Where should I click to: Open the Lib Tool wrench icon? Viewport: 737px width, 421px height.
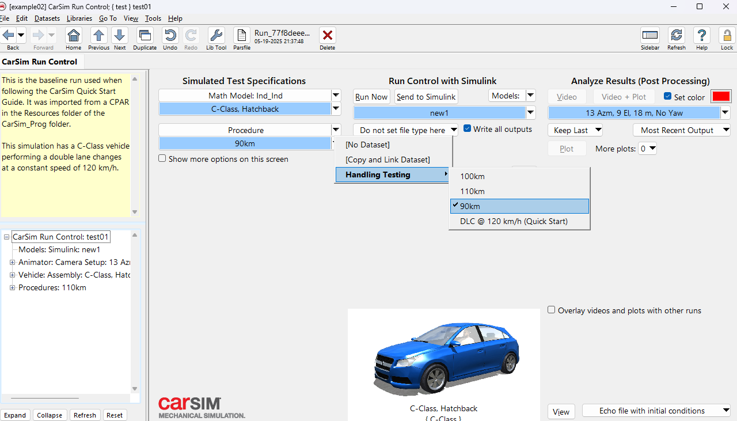pyautogui.click(x=216, y=35)
